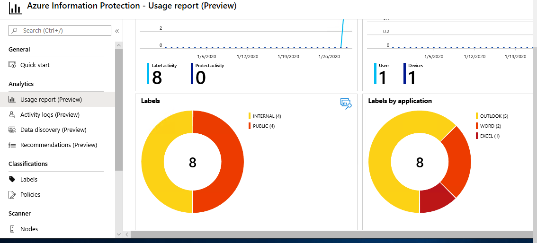This screenshot has width=537, height=243.
Task: Click the Data discovery monitor icon
Action: (12, 130)
